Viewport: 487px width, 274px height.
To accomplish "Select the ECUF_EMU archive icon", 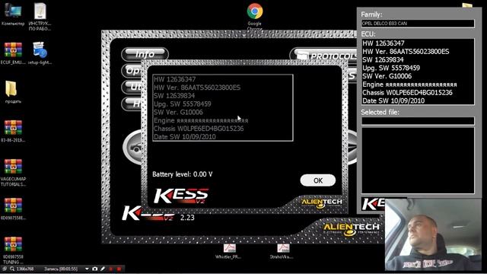I will pyautogui.click(x=13, y=53).
